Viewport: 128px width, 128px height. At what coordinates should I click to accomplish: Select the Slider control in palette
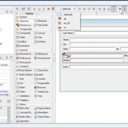(x=21, y=87)
